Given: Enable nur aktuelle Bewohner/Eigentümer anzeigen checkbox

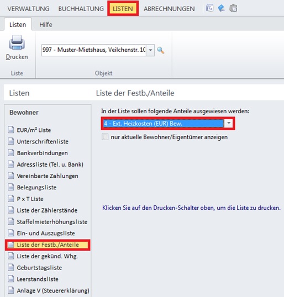Looking at the screenshot, I should point(105,137).
